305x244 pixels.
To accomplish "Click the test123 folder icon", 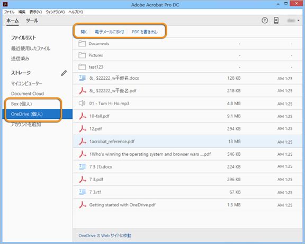I will click(x=82, y=67).
